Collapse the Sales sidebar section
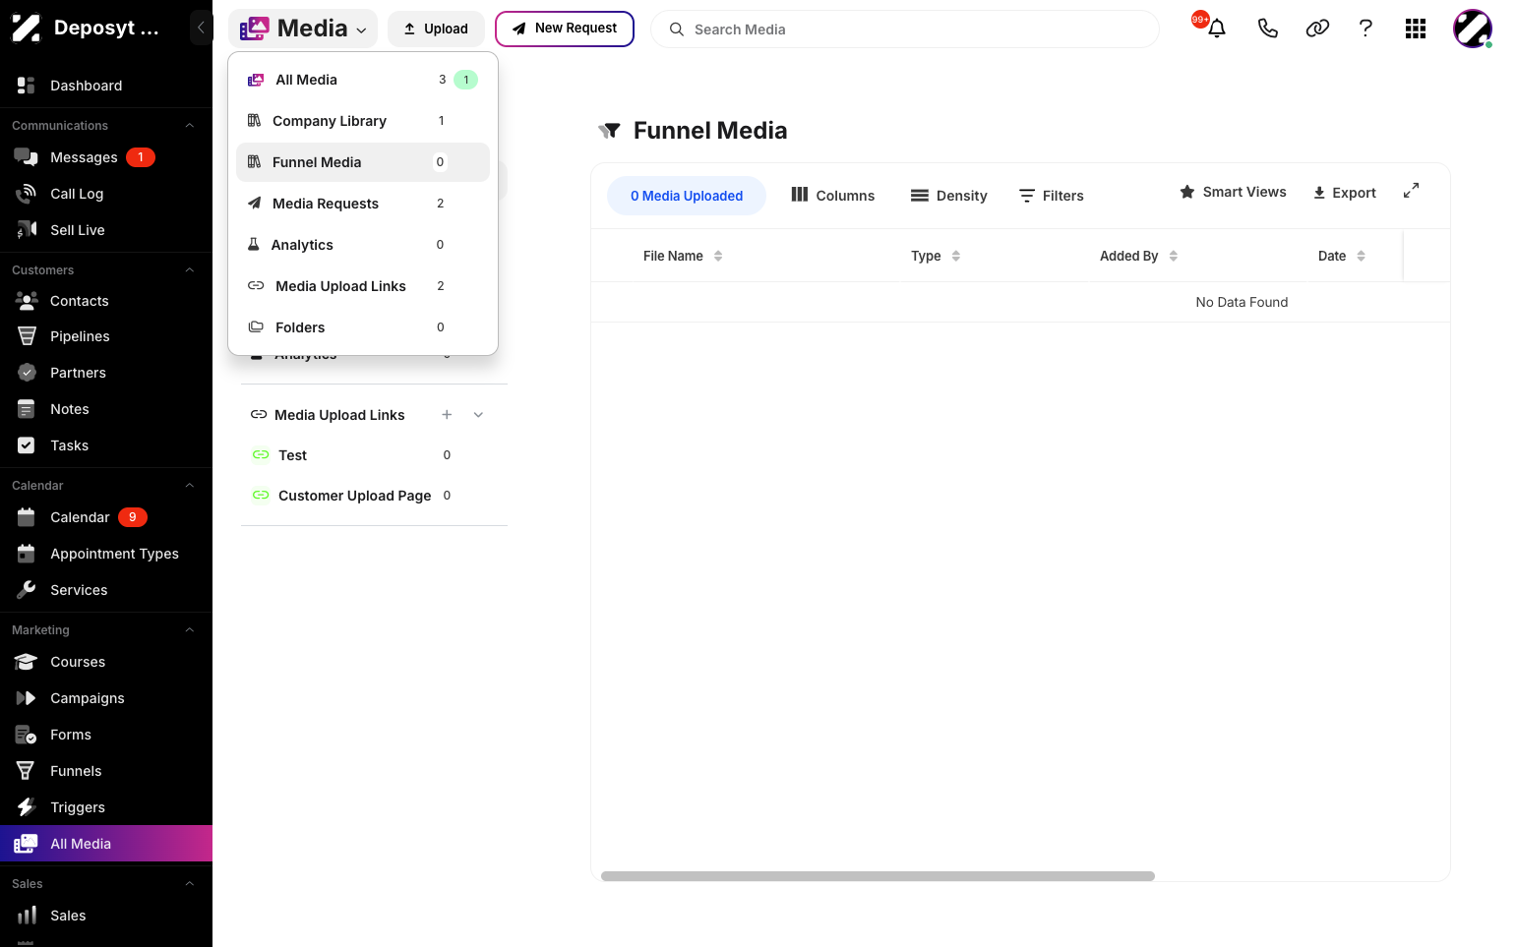Viewport: 1516px width, 947px height. (190, 884)
